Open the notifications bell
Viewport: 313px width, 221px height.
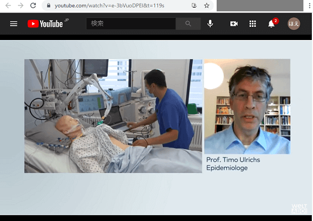click(271, 24)
